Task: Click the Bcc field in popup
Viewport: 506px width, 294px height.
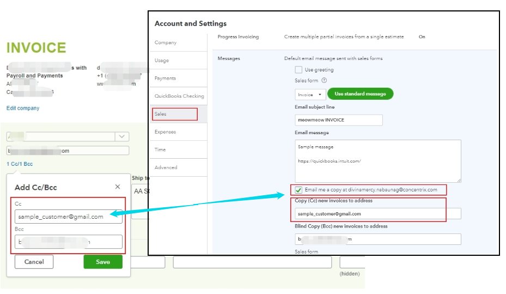Action: (69, 242)
